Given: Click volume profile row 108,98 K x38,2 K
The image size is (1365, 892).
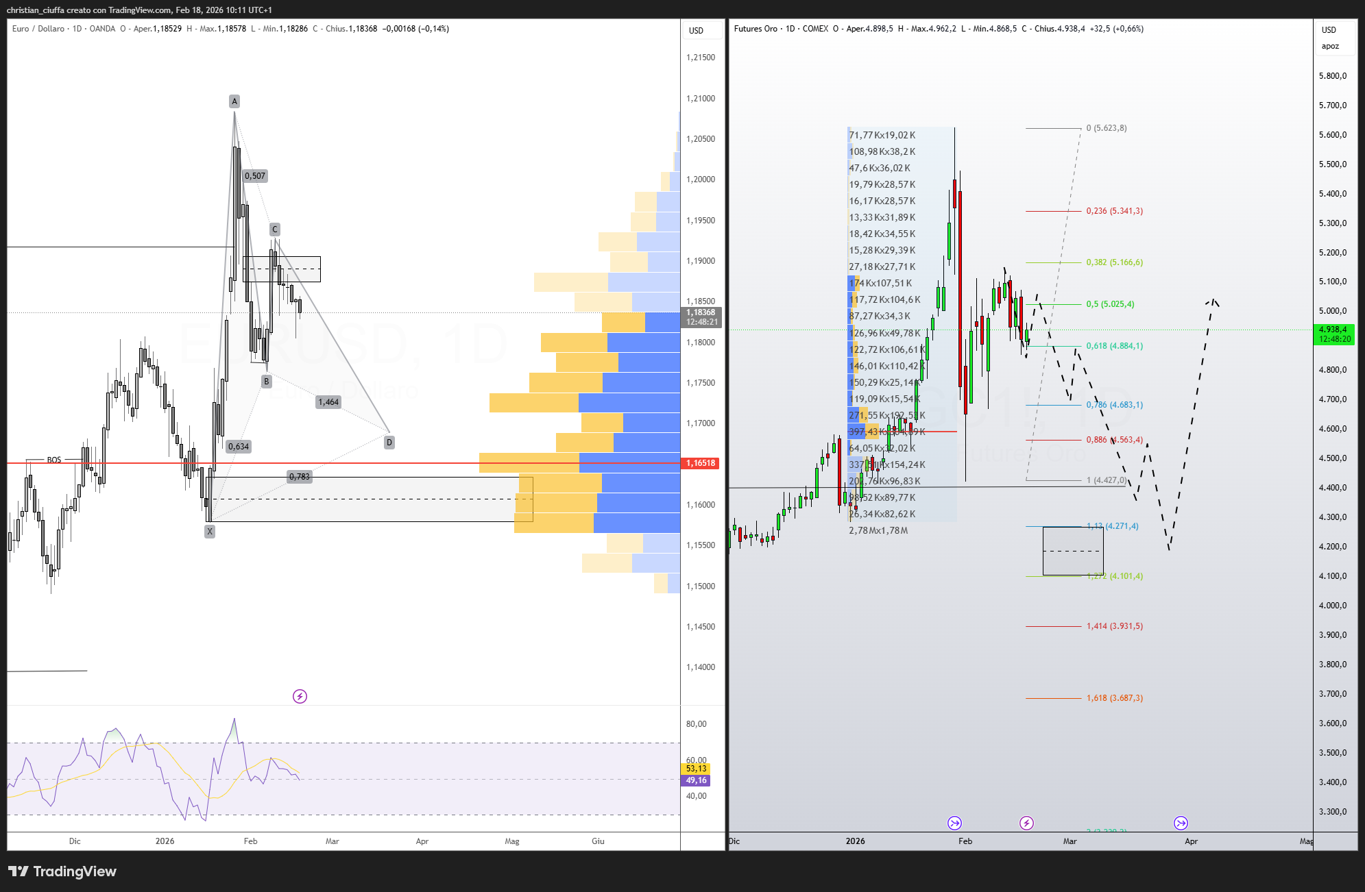Looking at the screenshot, I should (x=882, y=152).
